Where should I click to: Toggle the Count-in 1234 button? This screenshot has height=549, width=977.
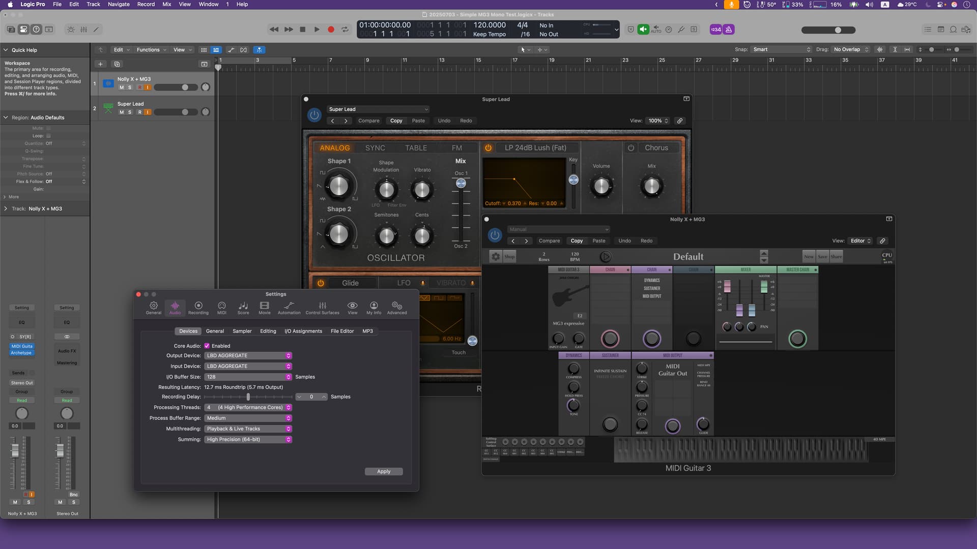click(x=716, y=29)
